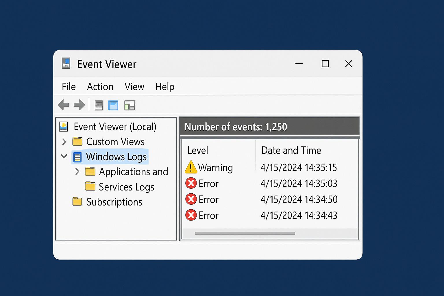Click the yellow Warning triangle icon
The image size is (444, 296).
coord(190,167)
